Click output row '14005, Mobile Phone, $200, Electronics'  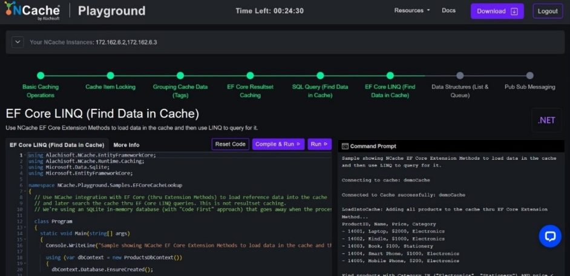(x=400, y=261)
